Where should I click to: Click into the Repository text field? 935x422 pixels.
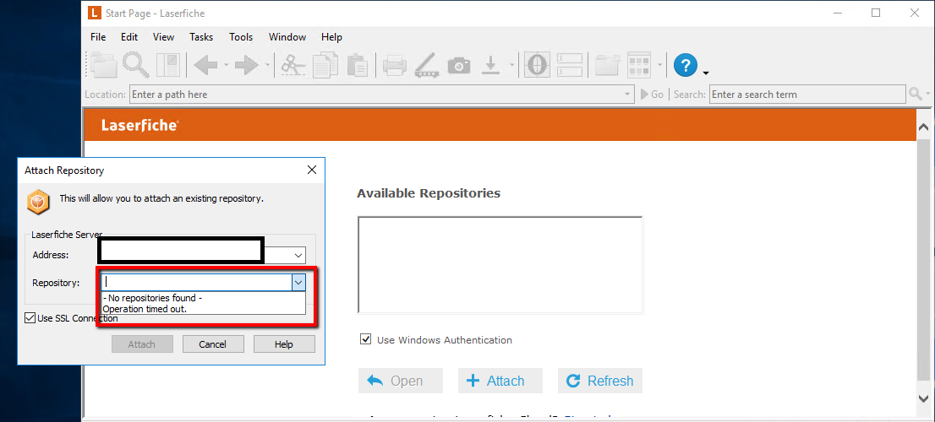pos(197,282)
